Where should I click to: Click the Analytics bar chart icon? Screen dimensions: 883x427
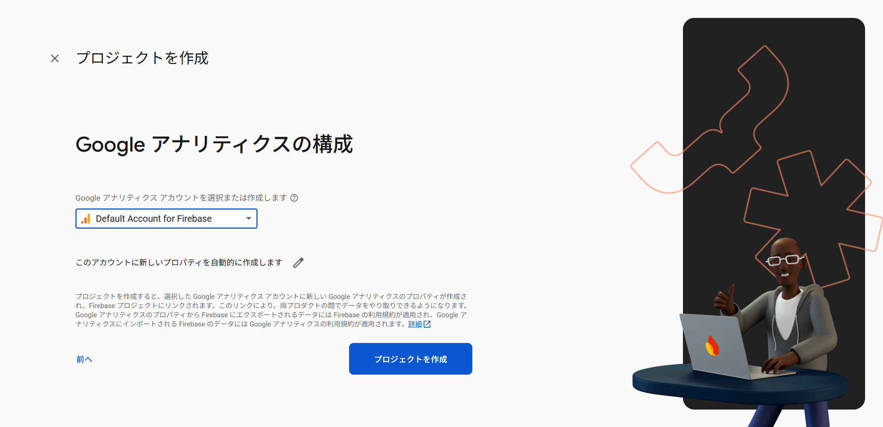pyautogui.click(x=86, y=219)
